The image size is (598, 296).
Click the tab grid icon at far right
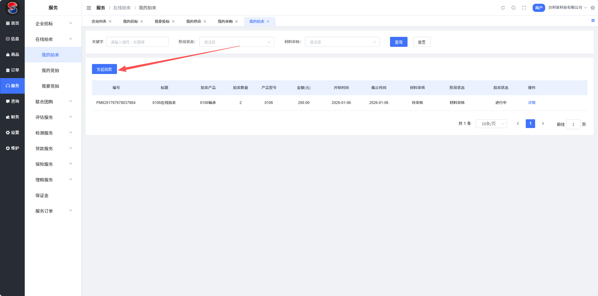593,21
